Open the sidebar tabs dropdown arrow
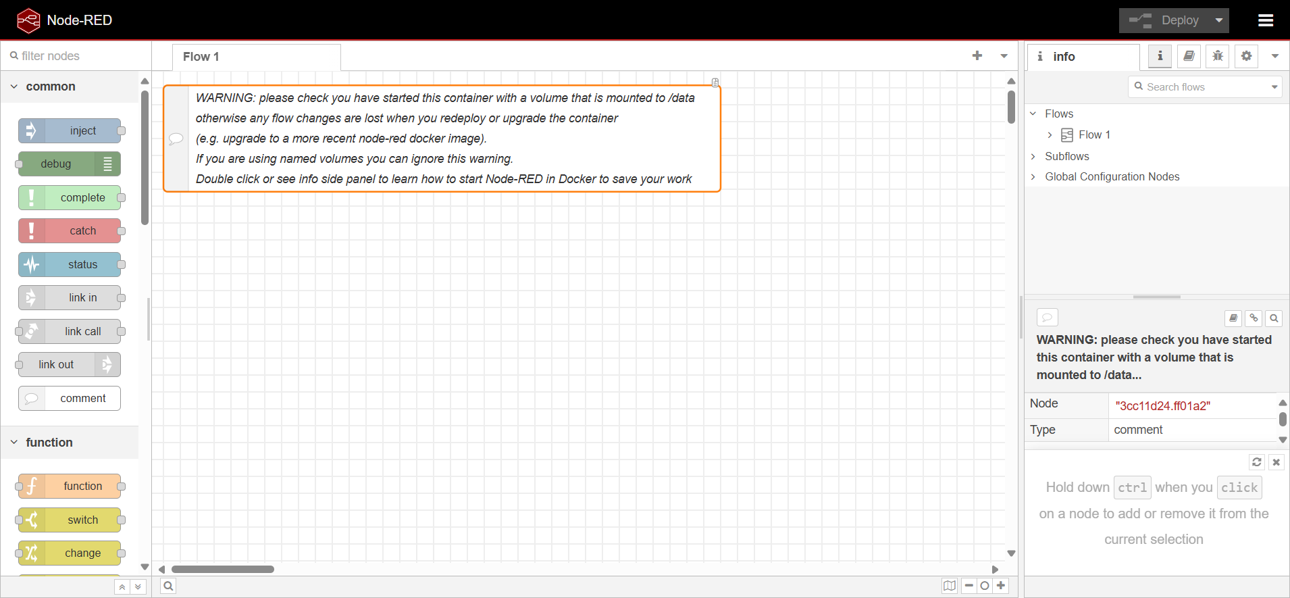 pyautogui.click(x=1275, y=56)
